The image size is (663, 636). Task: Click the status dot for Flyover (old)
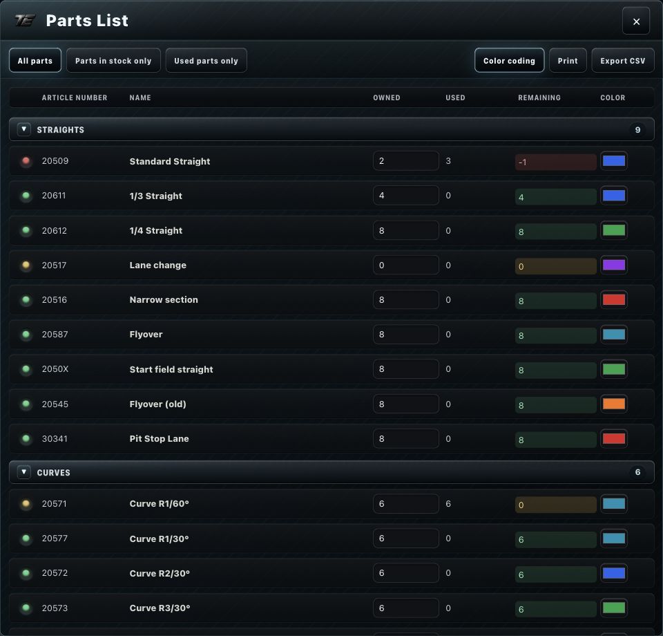26,404
